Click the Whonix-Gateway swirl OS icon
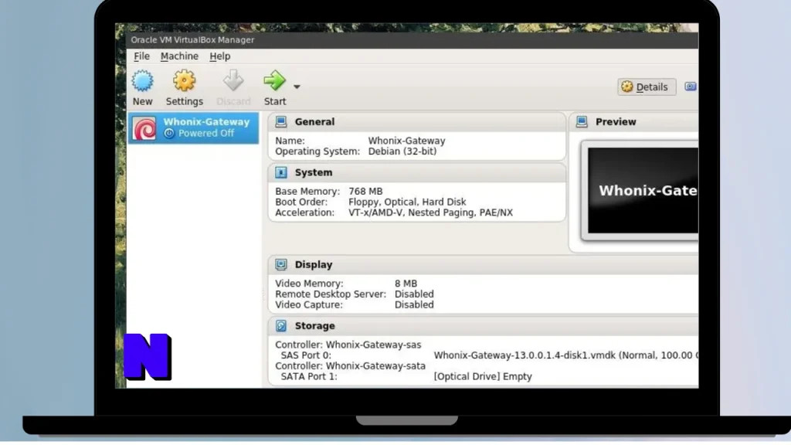The image size is (791, 445). [x=144, y=128]
